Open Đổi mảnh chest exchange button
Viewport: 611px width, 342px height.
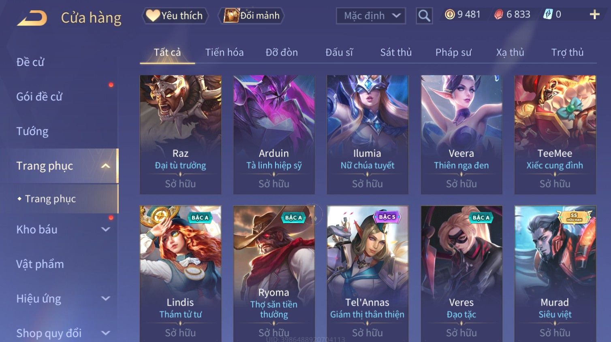point(251,16)
